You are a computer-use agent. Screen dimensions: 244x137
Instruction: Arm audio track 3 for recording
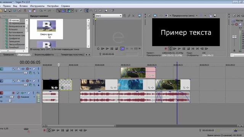tap(13, 93)
